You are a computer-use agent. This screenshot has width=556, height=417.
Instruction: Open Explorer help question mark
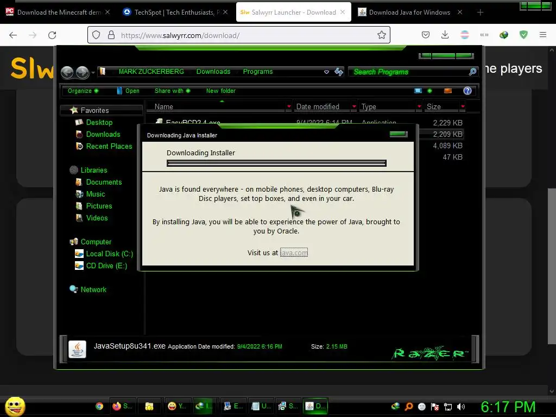pyautogui.click(x=467, y=91)
